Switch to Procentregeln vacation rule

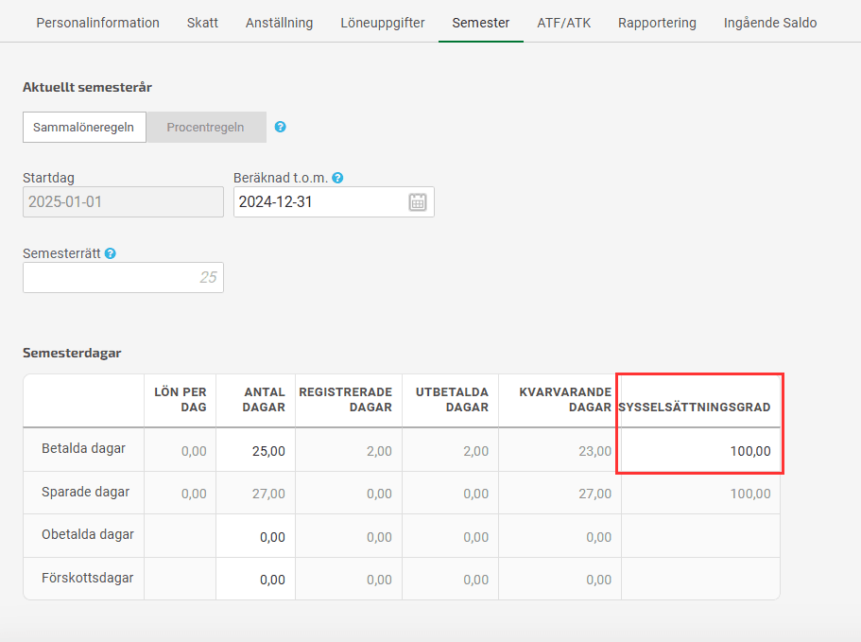pos(206,128)
